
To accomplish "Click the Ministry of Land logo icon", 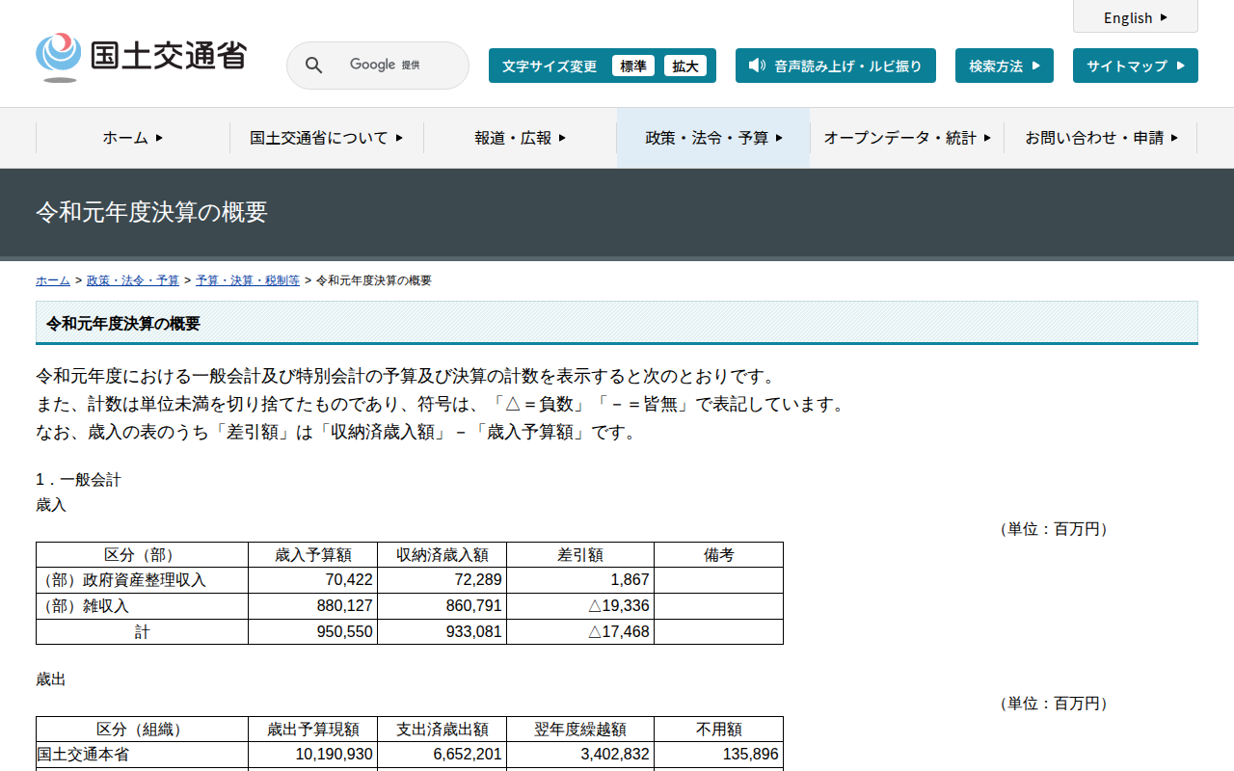I will point(59,57).
